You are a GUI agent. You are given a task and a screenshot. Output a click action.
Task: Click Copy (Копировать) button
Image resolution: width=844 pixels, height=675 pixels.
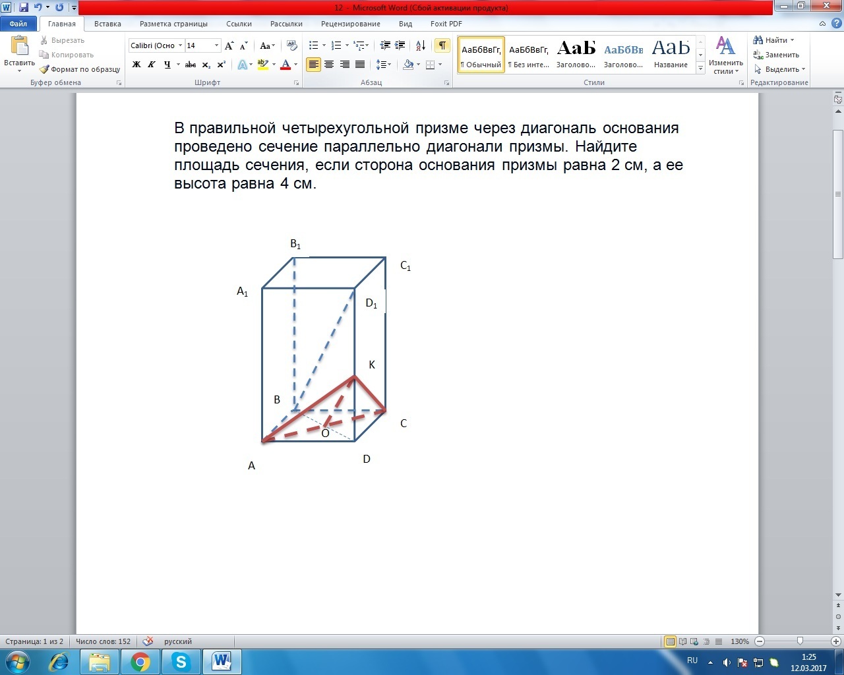click(67, 55)
